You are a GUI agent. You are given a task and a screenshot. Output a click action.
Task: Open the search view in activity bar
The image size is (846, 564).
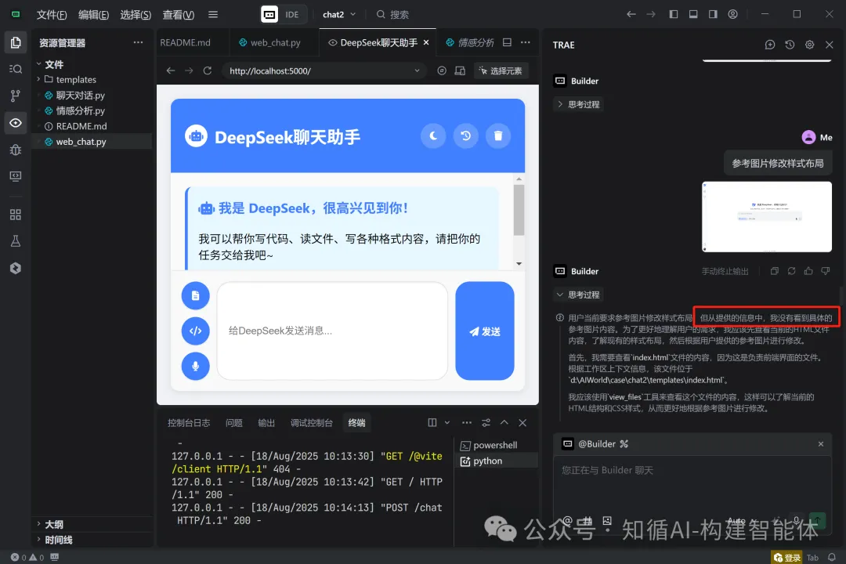click(16, 69)
